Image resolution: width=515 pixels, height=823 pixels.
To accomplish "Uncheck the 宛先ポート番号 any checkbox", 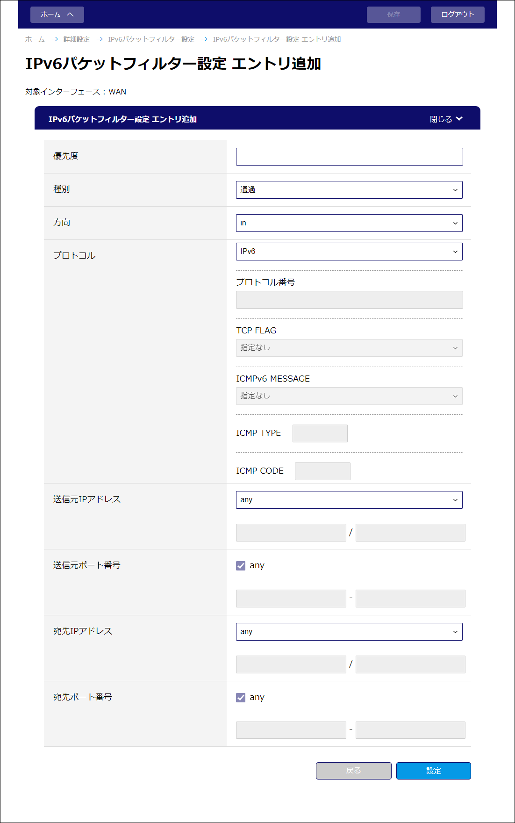I will tap(241, 698).
